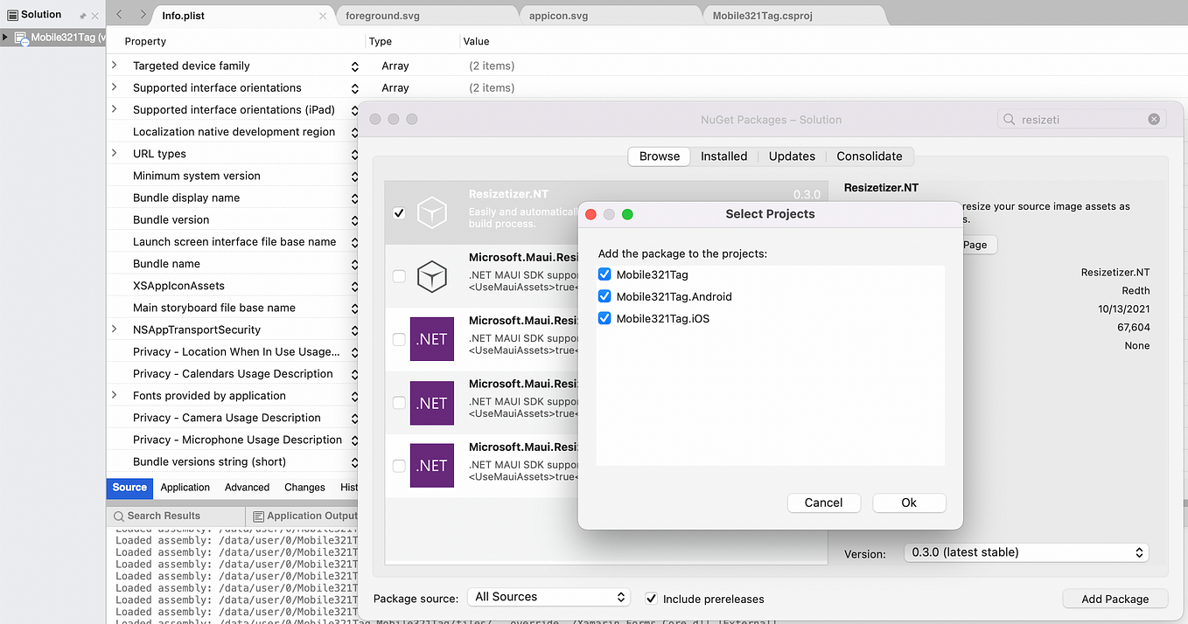Click the back navigation arrow in the editor tab bar
This screenshot has width=1188, height=624.
coord(118,15)
